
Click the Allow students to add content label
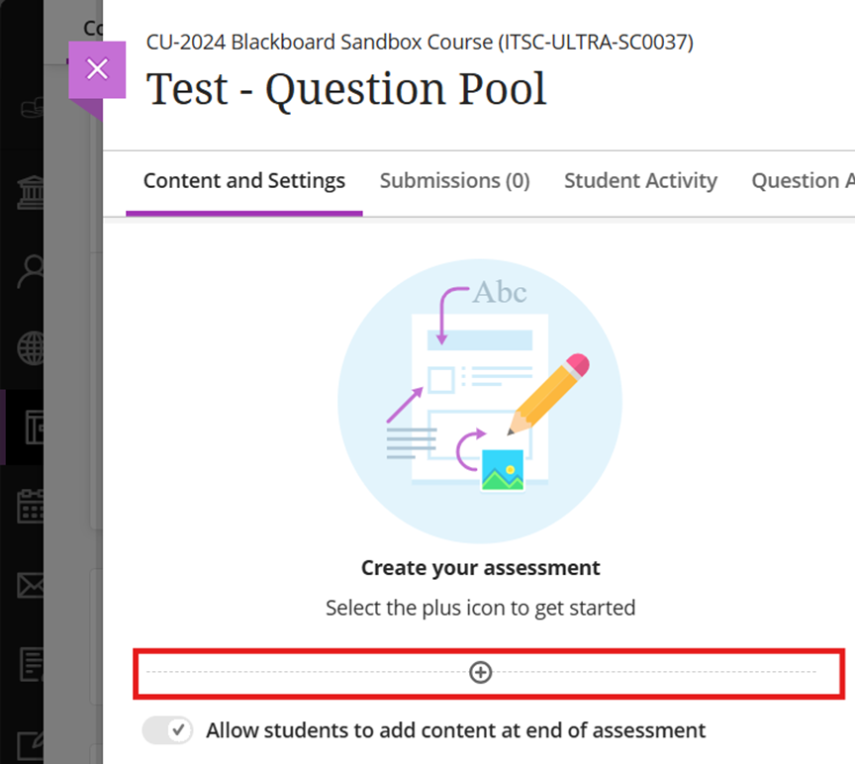point(455,731)
